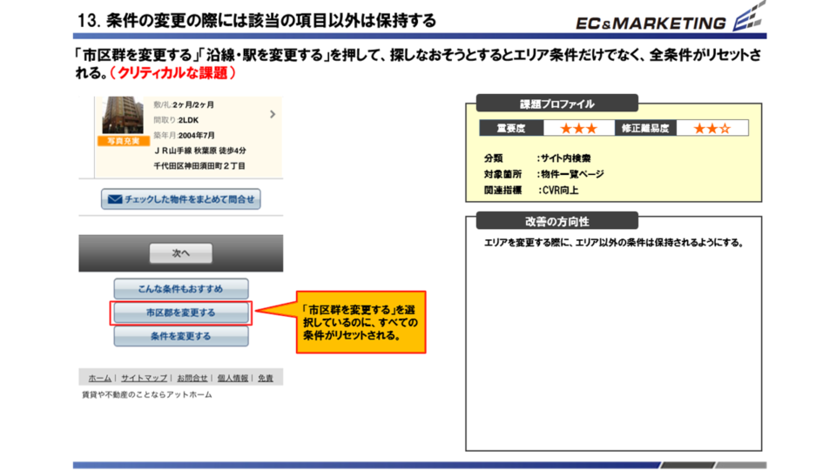Click the EC&MARKETING logo
Viewport: 836px width, 470px height.
(x=671, y=18)
